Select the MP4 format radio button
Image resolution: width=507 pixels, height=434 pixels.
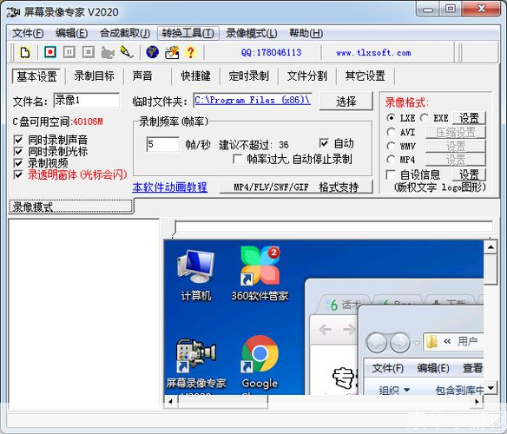click(391, 160)
